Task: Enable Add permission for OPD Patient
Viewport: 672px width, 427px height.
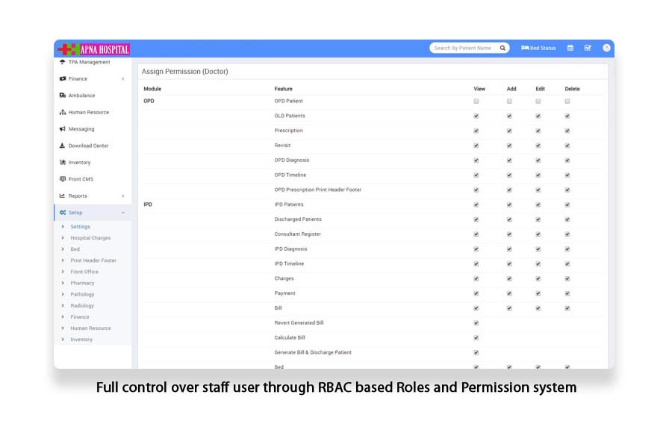Action: (509, 102)
